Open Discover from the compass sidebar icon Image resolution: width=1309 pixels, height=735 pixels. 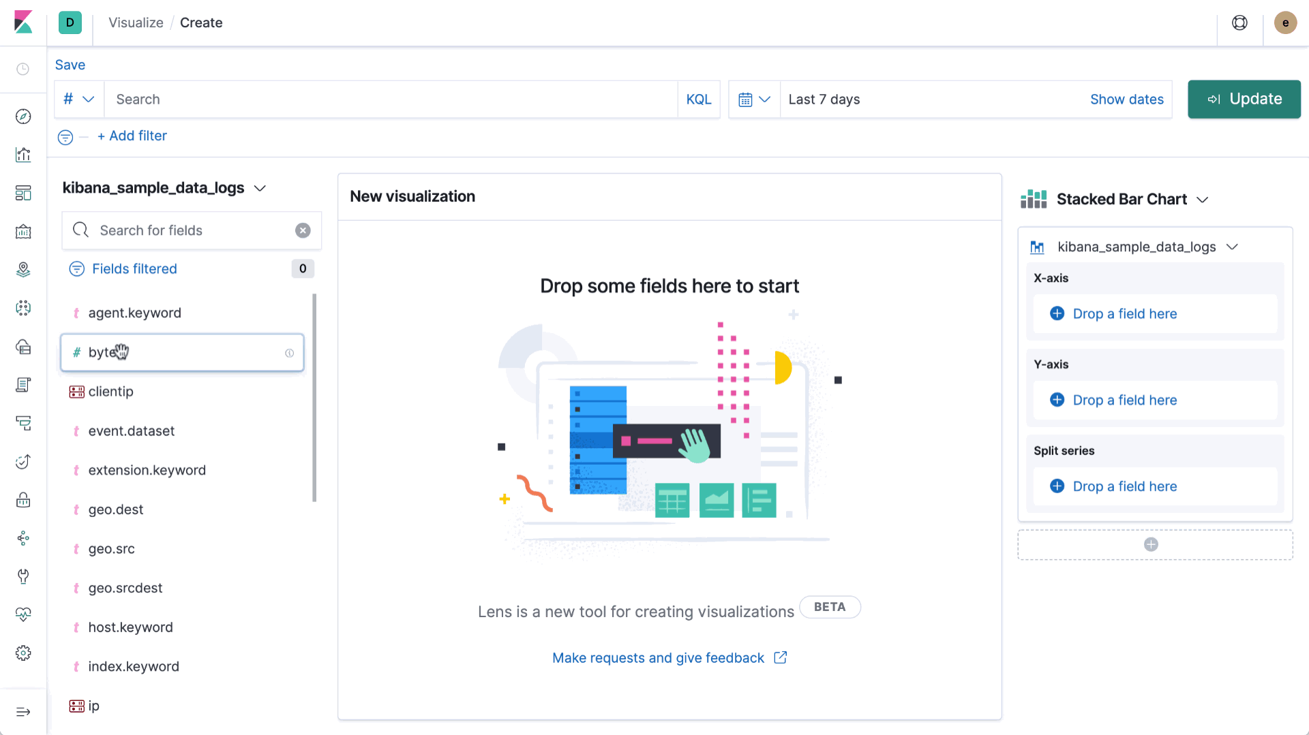click(23, 116)
